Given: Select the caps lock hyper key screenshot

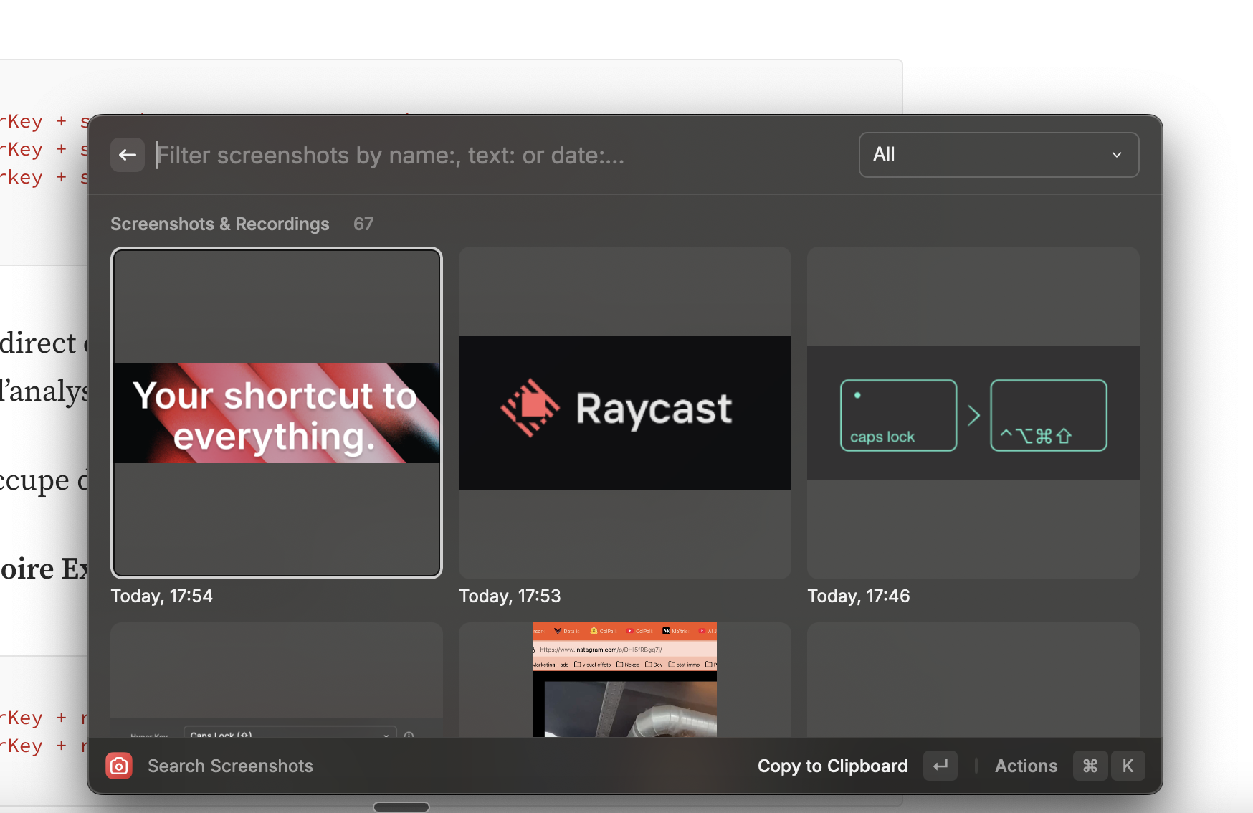Looking at the screenshot, I should (x=973, y=413).
